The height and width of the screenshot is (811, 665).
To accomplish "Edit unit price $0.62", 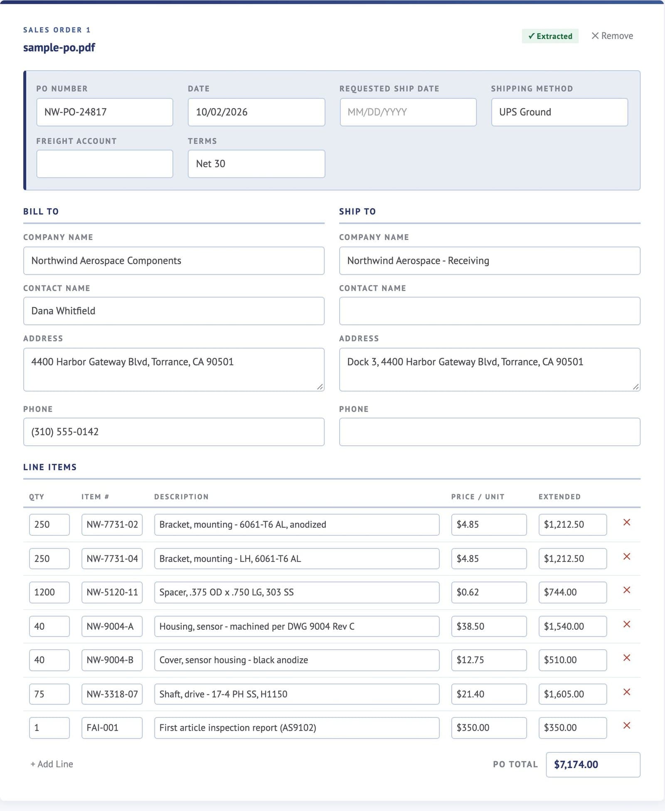I will click(489, 592).
